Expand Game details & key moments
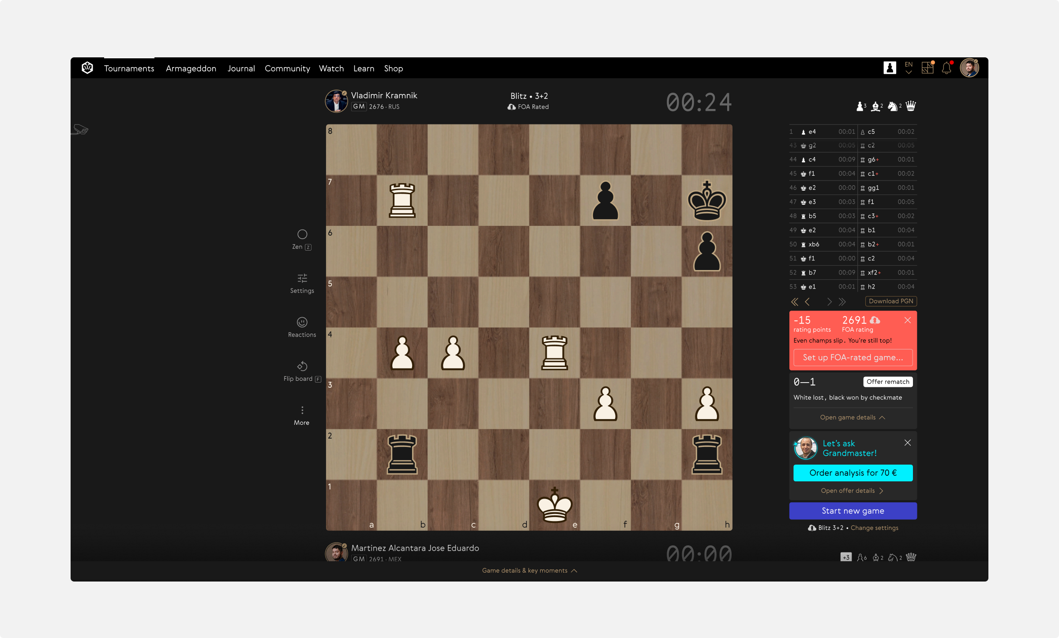1059x638 pixels. click(x=529, y=570)
